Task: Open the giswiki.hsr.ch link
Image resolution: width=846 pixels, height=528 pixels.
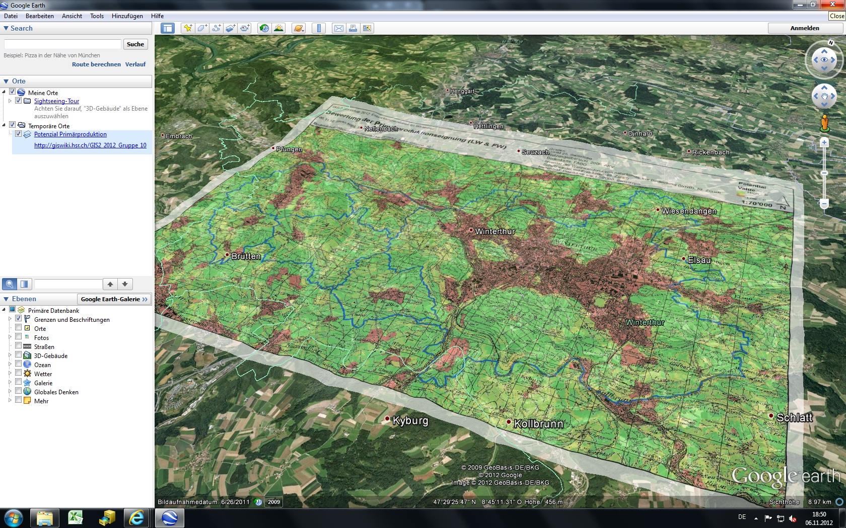Action: click(x=90, y=145)
